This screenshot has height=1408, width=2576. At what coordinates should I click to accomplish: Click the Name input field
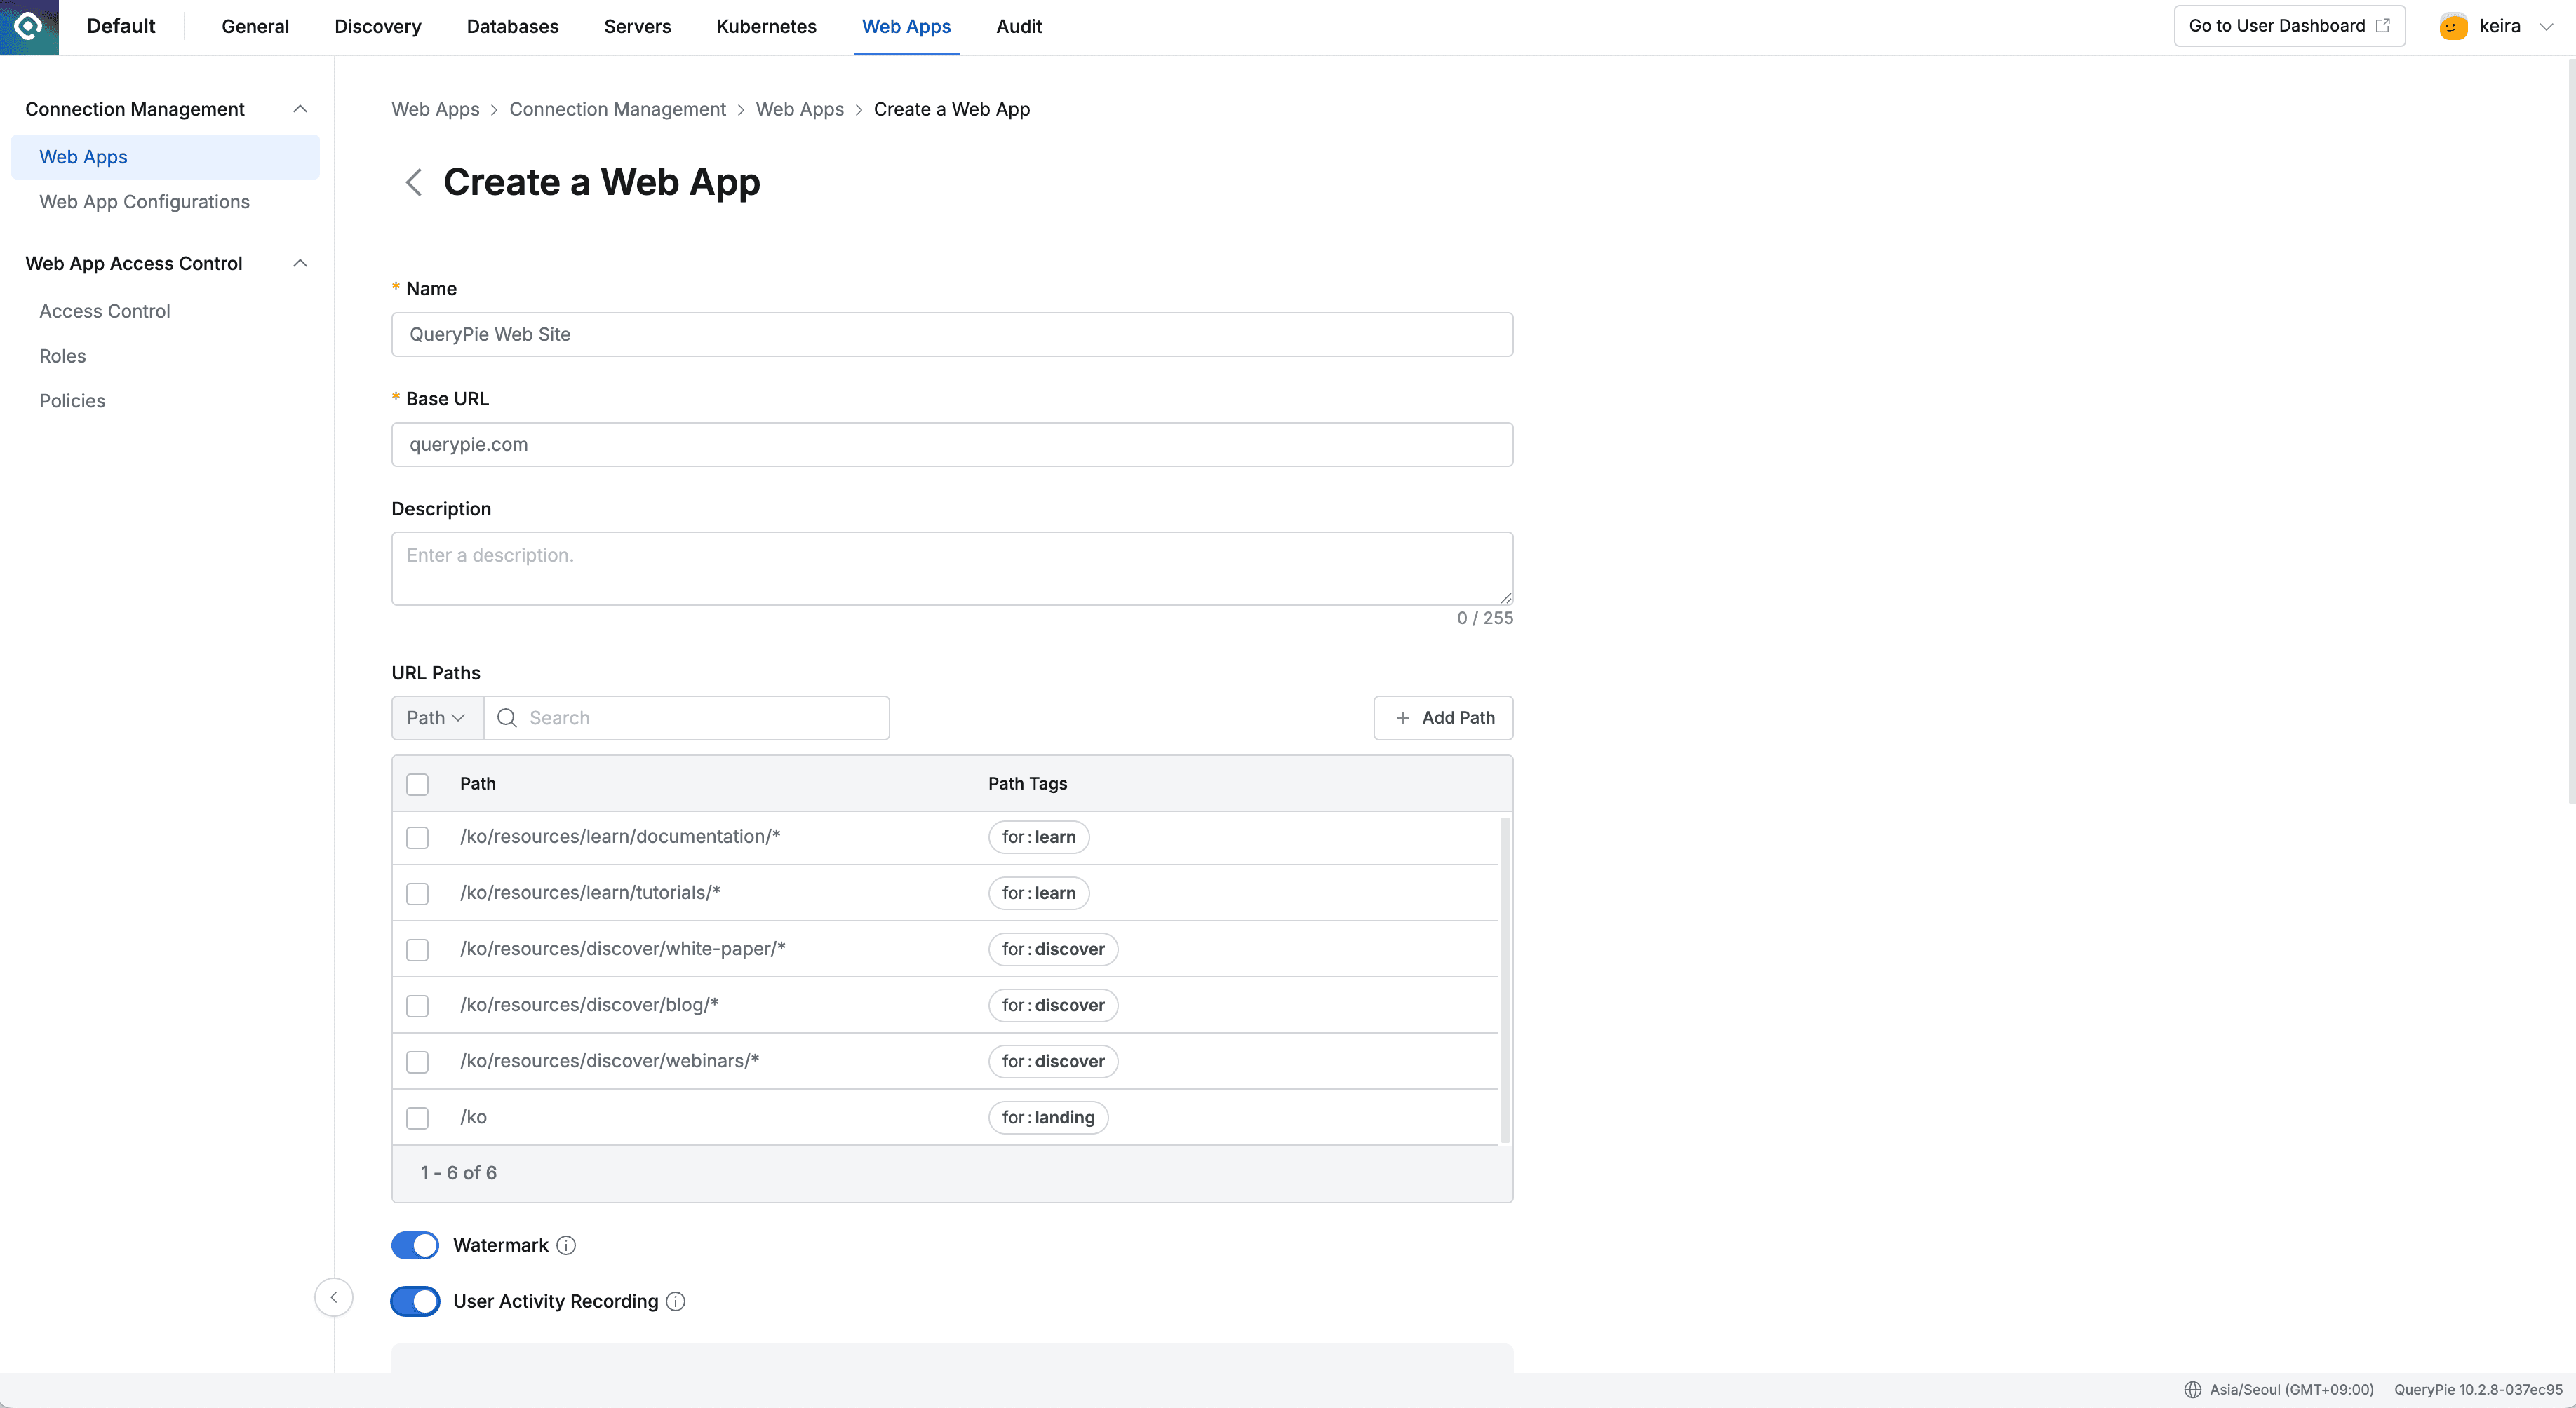click(x=951, y=334)
